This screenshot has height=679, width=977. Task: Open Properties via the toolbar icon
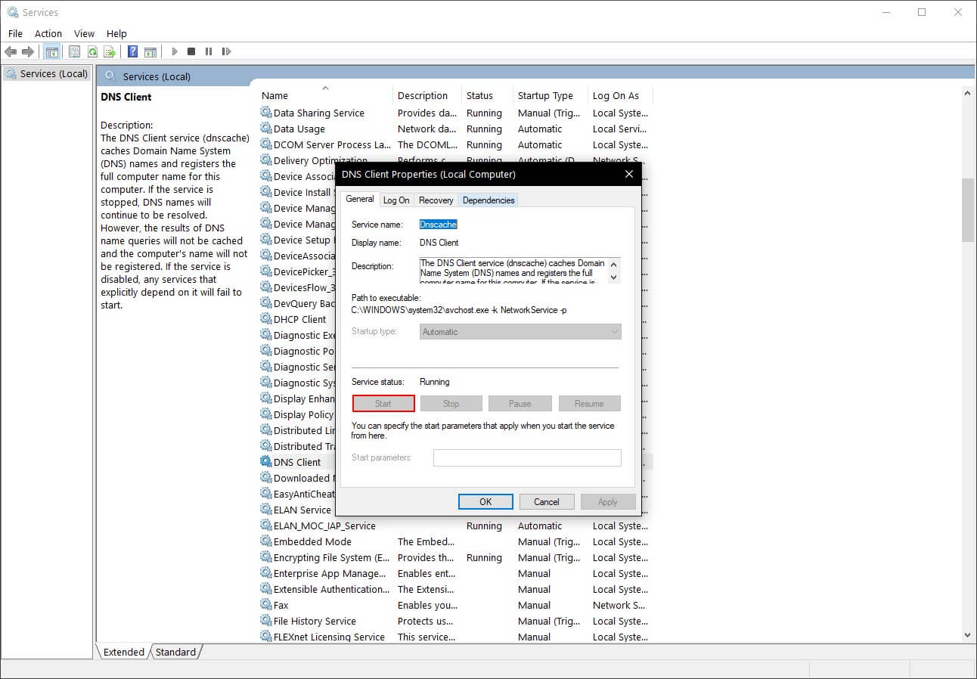pyautogui.click(x=74, y=51)
